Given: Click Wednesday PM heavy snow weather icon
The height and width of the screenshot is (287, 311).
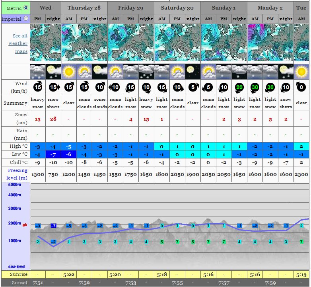Looking at the screenshot, I should coord(38,72).
